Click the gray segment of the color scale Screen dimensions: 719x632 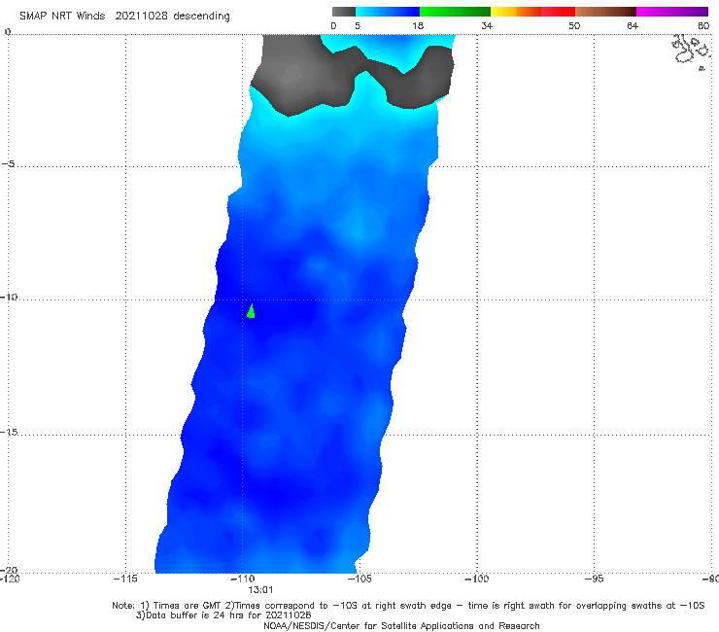pos(344,12)
